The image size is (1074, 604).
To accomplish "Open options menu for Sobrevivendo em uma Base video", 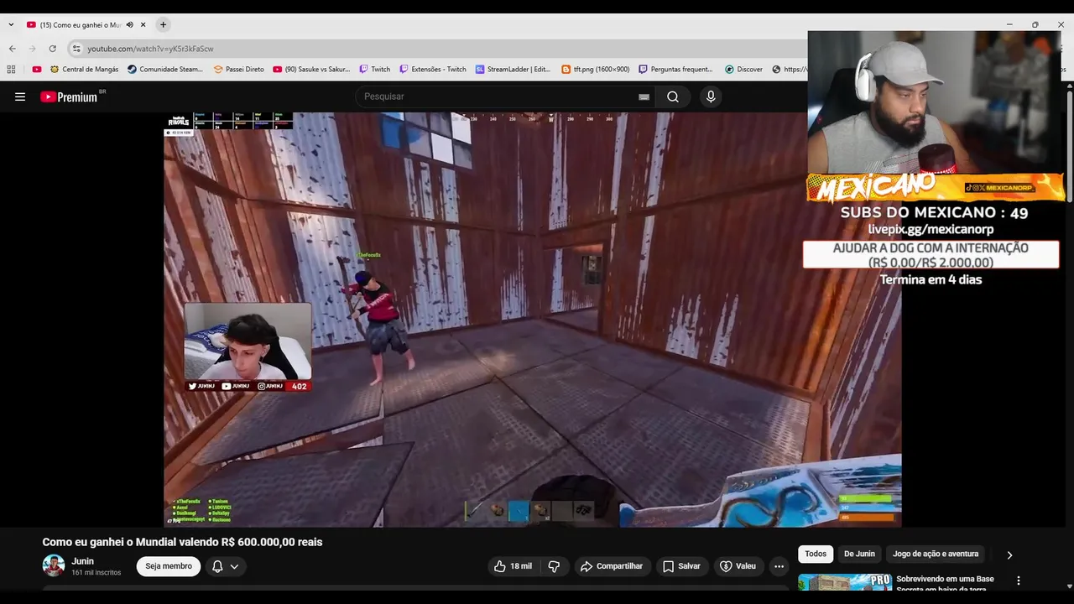I will [x=1019, y=581].
